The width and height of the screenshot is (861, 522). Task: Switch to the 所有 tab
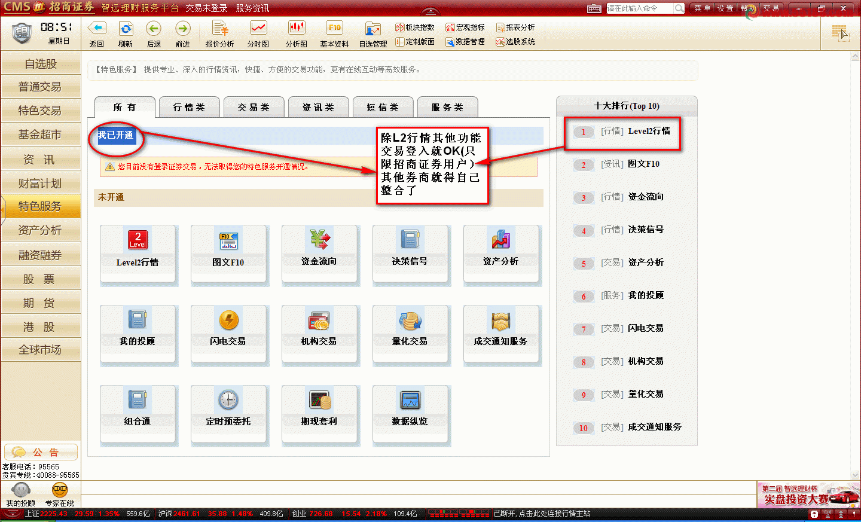[125, 108]
